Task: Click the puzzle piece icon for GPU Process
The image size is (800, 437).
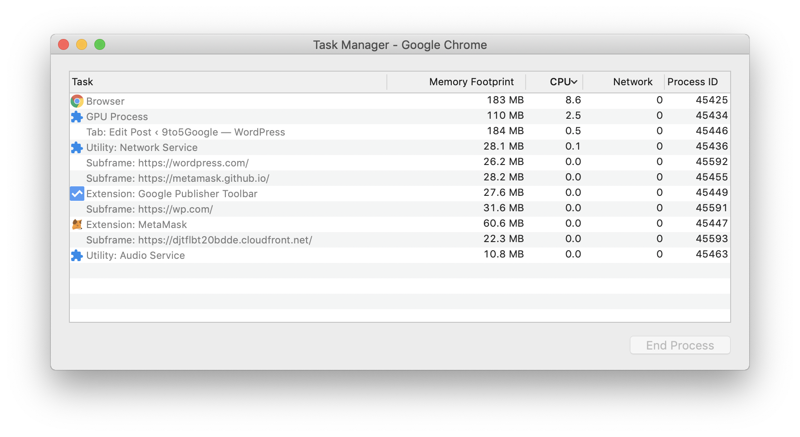Action: pos(77,117)
